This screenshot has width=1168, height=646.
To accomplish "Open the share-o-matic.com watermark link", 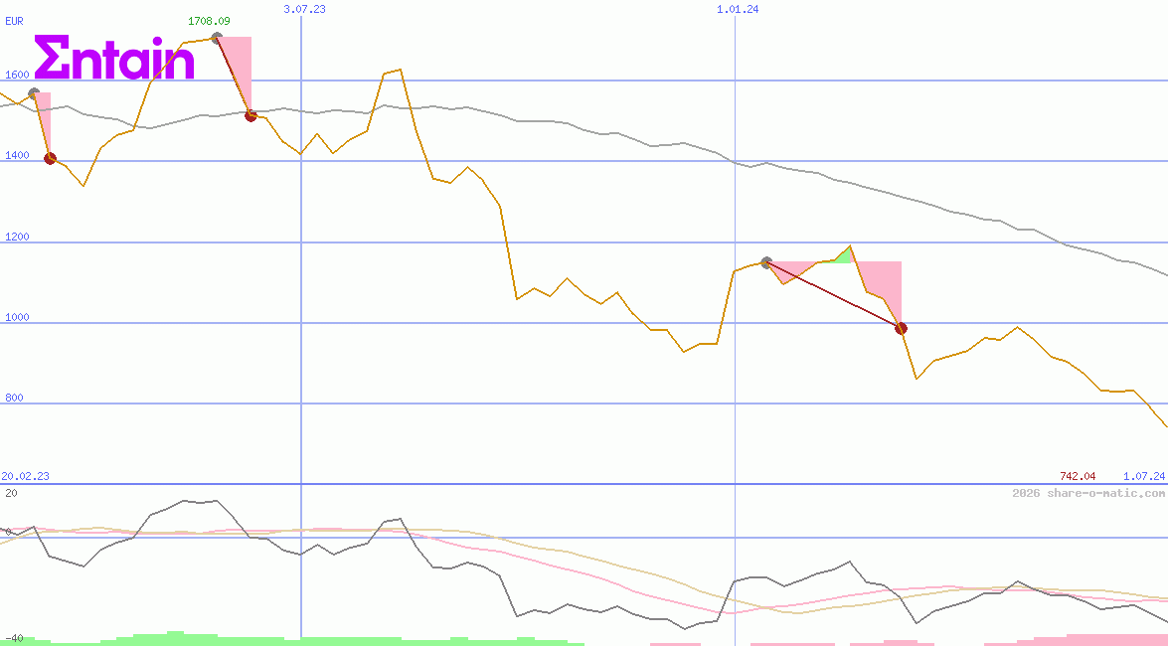I will click(1088, 493).
